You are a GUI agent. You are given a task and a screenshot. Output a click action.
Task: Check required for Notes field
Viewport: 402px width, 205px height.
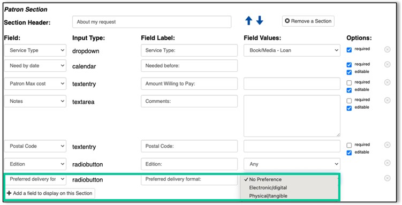(x=349, y=101)
